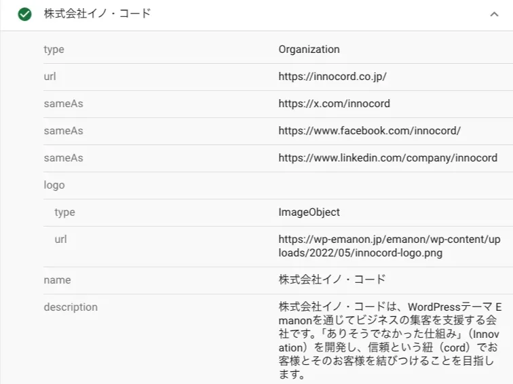
Task: Click the nested url label under logo
Action: pyautogui.click(x=60, y=239)
